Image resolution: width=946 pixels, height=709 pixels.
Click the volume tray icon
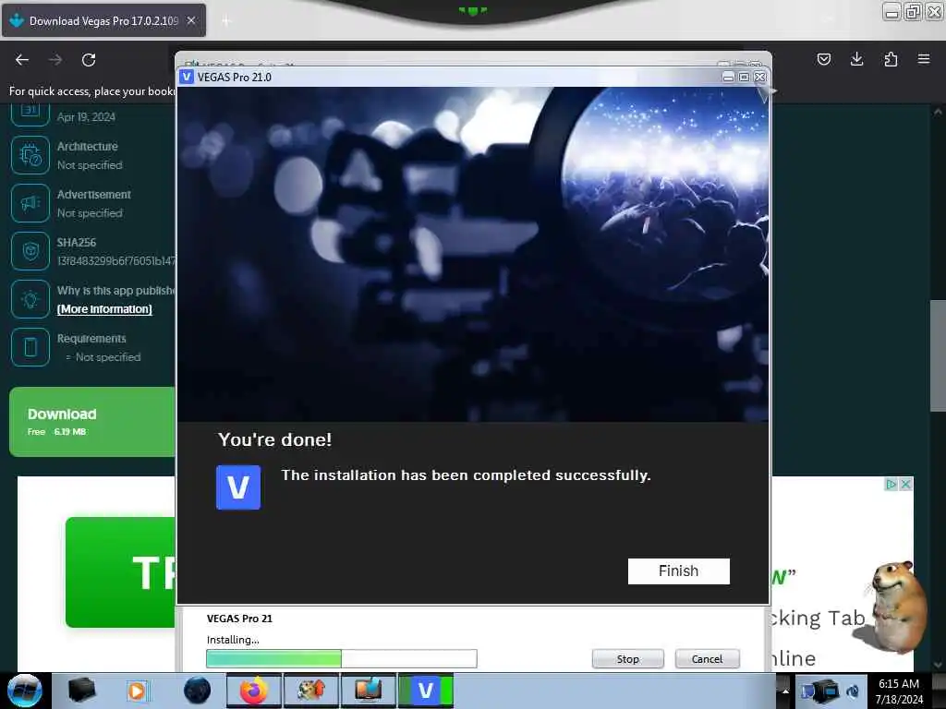coord(853,691)
